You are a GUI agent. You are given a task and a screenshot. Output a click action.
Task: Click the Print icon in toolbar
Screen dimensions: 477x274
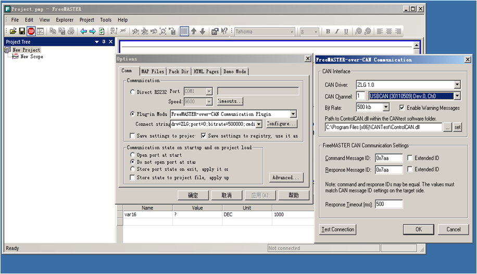click(71, 31)
